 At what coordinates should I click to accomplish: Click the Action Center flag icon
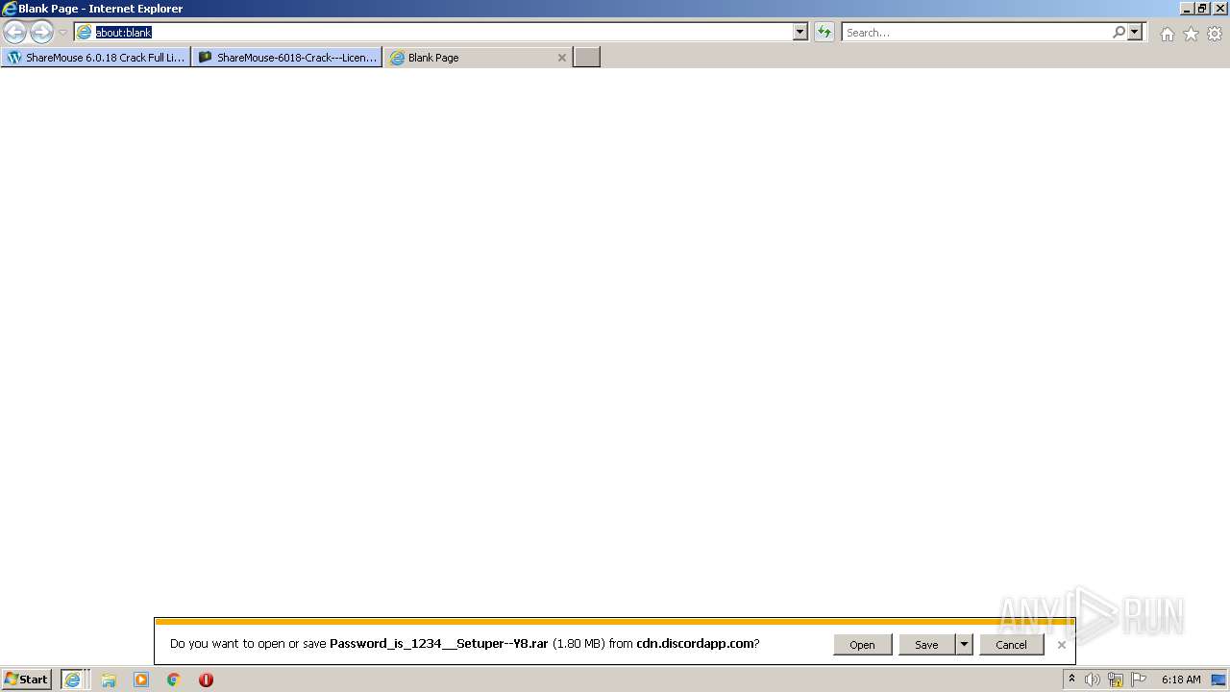click(x=1139, y=680)
